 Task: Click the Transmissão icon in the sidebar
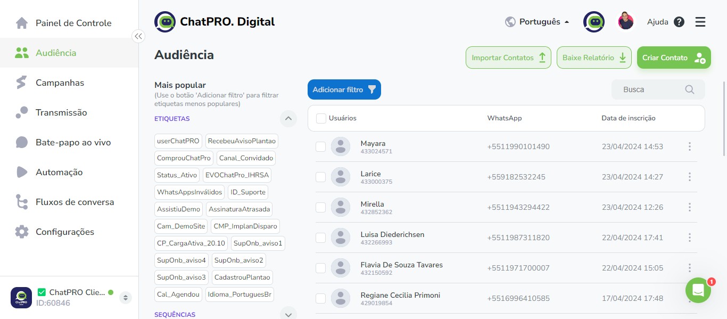point(22,112)
